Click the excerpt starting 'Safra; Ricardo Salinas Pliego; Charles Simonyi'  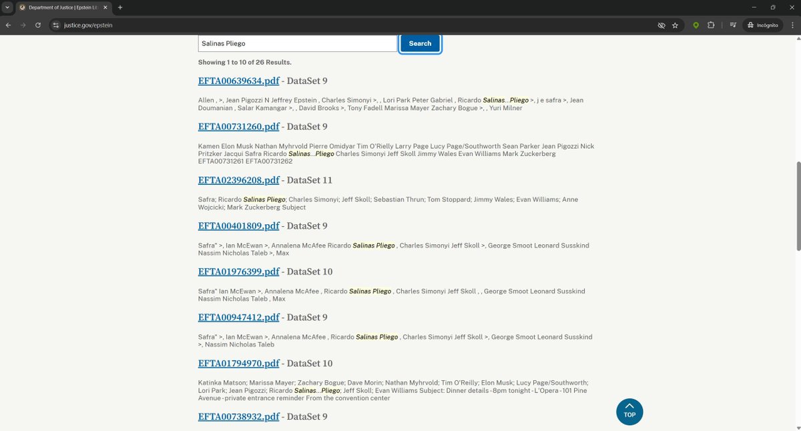click(x=388, y=203)
